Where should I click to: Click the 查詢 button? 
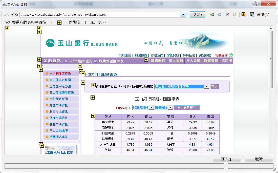tap(214, 87)
